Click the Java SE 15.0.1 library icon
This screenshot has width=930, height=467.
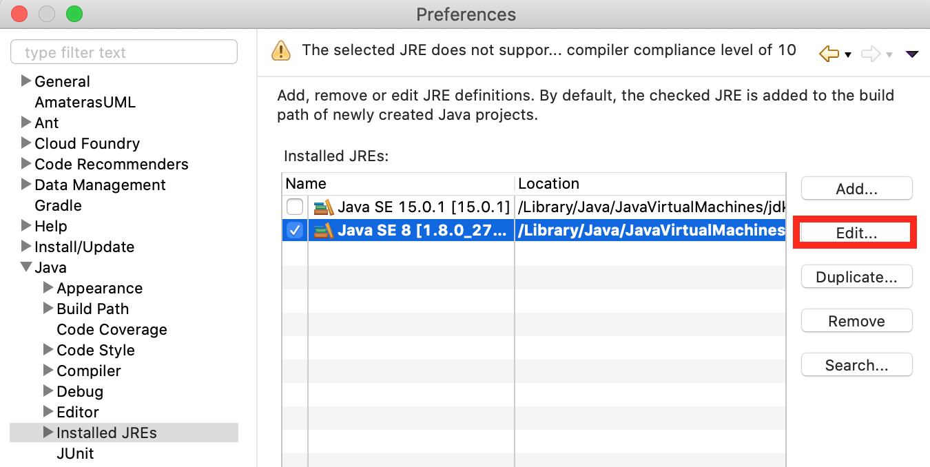pos(323,207)
